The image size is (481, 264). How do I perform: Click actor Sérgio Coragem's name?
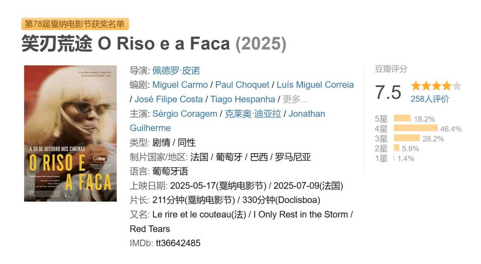coord(185,113)
